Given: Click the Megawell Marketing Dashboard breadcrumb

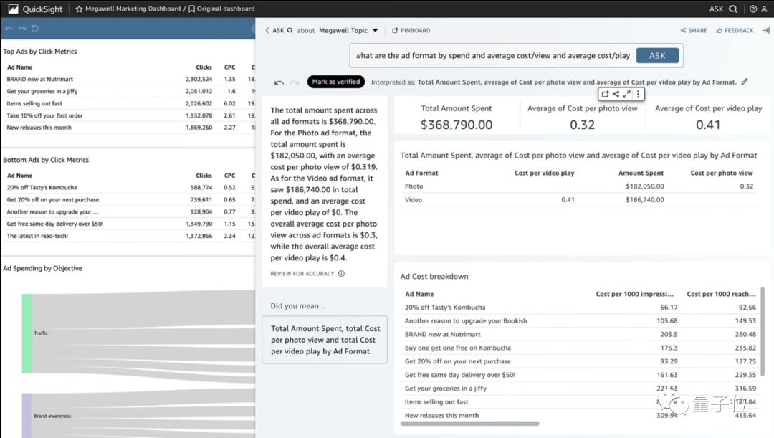Looking at the screenshot, I should [x=133, y=9].
